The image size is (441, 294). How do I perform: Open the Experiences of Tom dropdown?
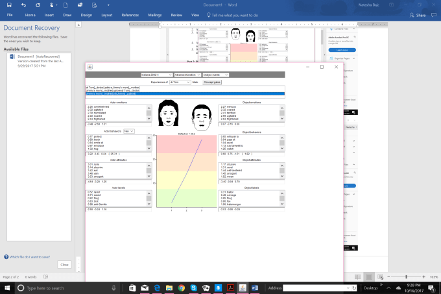tap(178, 82)
